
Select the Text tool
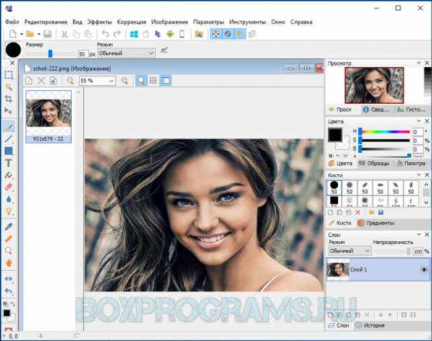[9, 163]
